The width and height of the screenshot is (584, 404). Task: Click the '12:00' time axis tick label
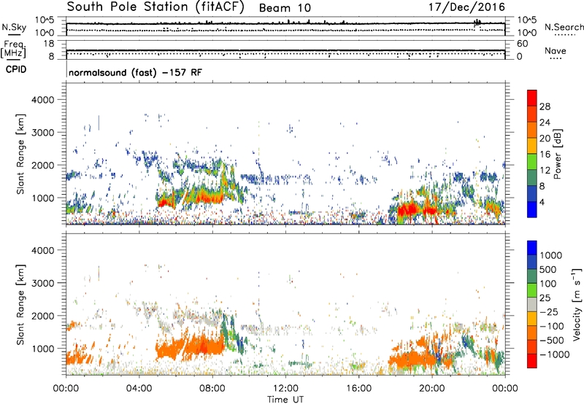pos(285,389)
